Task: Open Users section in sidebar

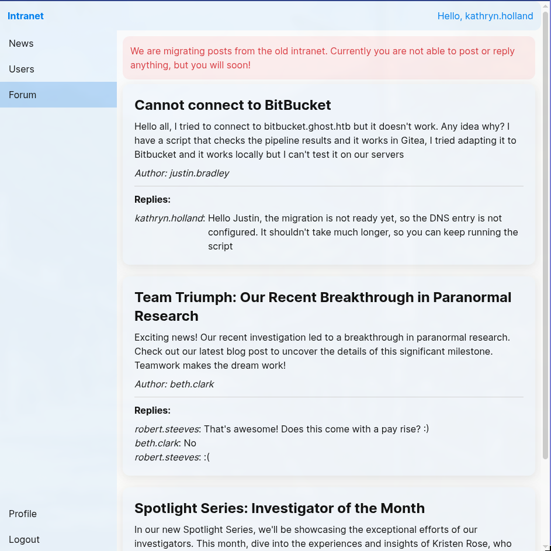Action: [x=58, y=69]
